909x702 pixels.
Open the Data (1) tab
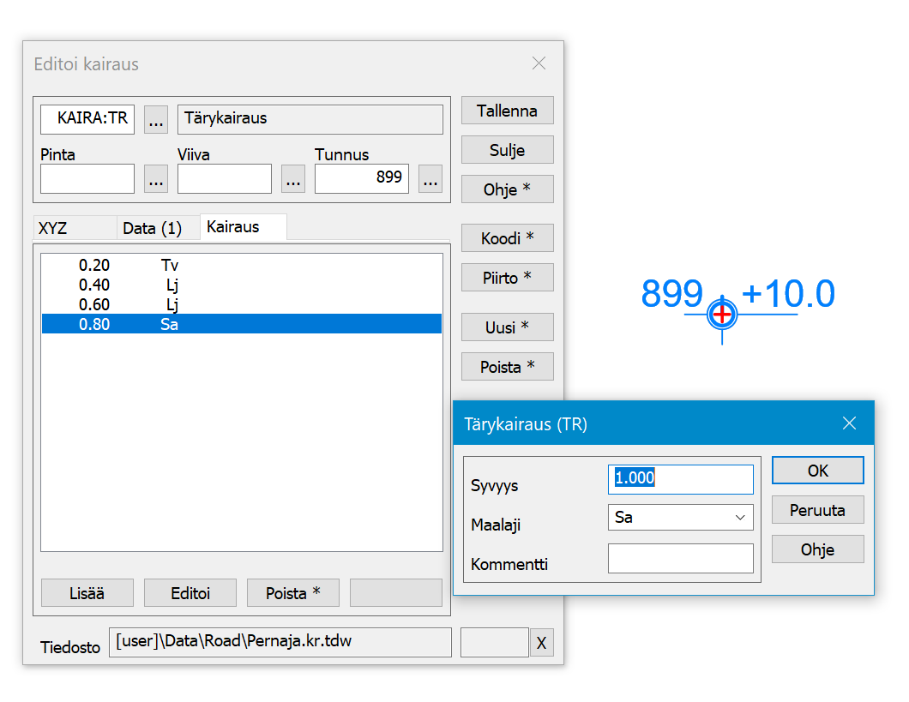coord(153,228)
